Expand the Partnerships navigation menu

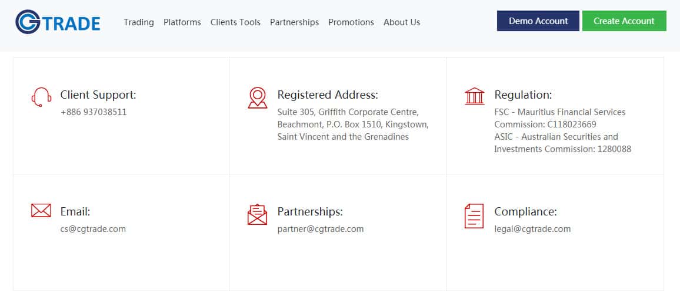pos(294,22)
